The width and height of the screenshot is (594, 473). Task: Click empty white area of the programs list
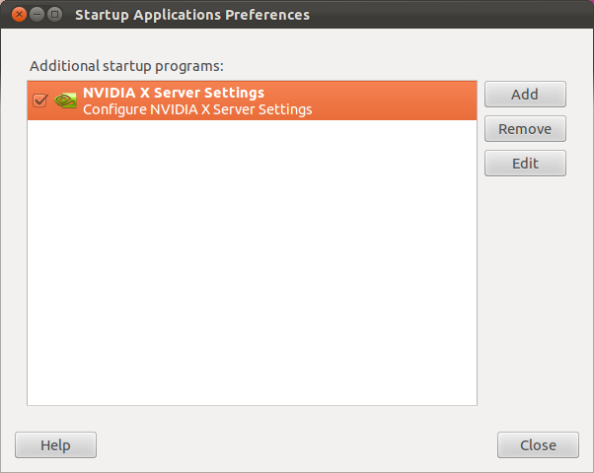[252, 266]
